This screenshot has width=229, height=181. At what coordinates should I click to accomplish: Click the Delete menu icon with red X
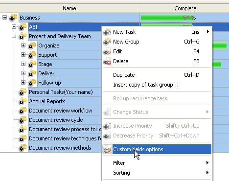click(107, 61)
